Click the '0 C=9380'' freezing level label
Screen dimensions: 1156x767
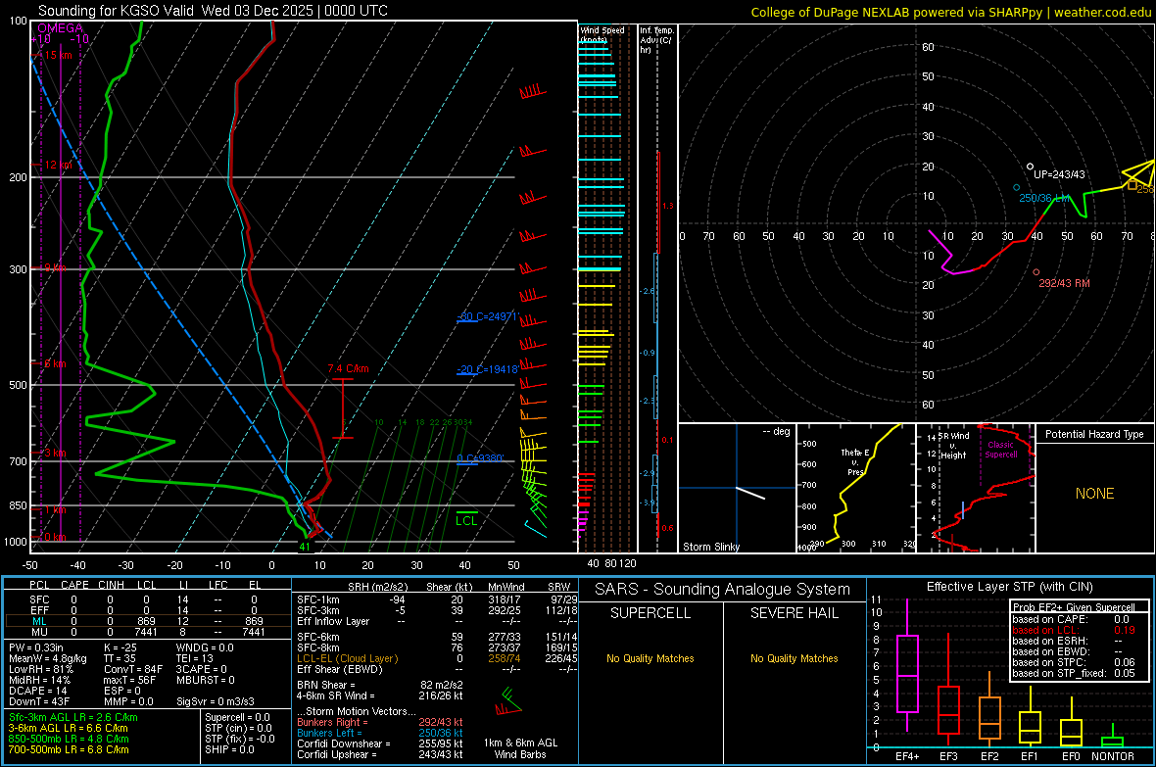point(479,458)
